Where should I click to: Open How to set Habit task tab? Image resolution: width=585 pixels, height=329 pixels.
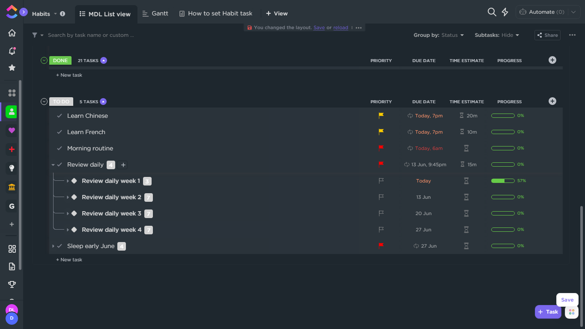[x=215, y=13]
